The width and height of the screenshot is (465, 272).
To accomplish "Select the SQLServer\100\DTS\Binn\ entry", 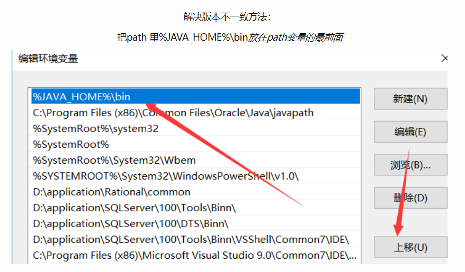I will pyautogui.click(x=195, y=223).
